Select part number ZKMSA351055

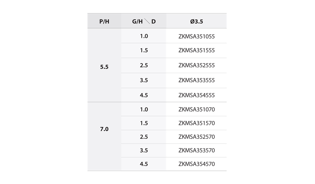[196, 37]
